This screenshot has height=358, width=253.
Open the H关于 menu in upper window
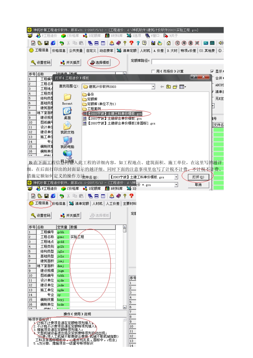(x=171, y=36)
